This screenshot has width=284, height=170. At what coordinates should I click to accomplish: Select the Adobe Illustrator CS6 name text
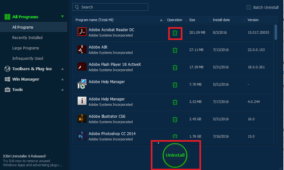pos(107,116)
